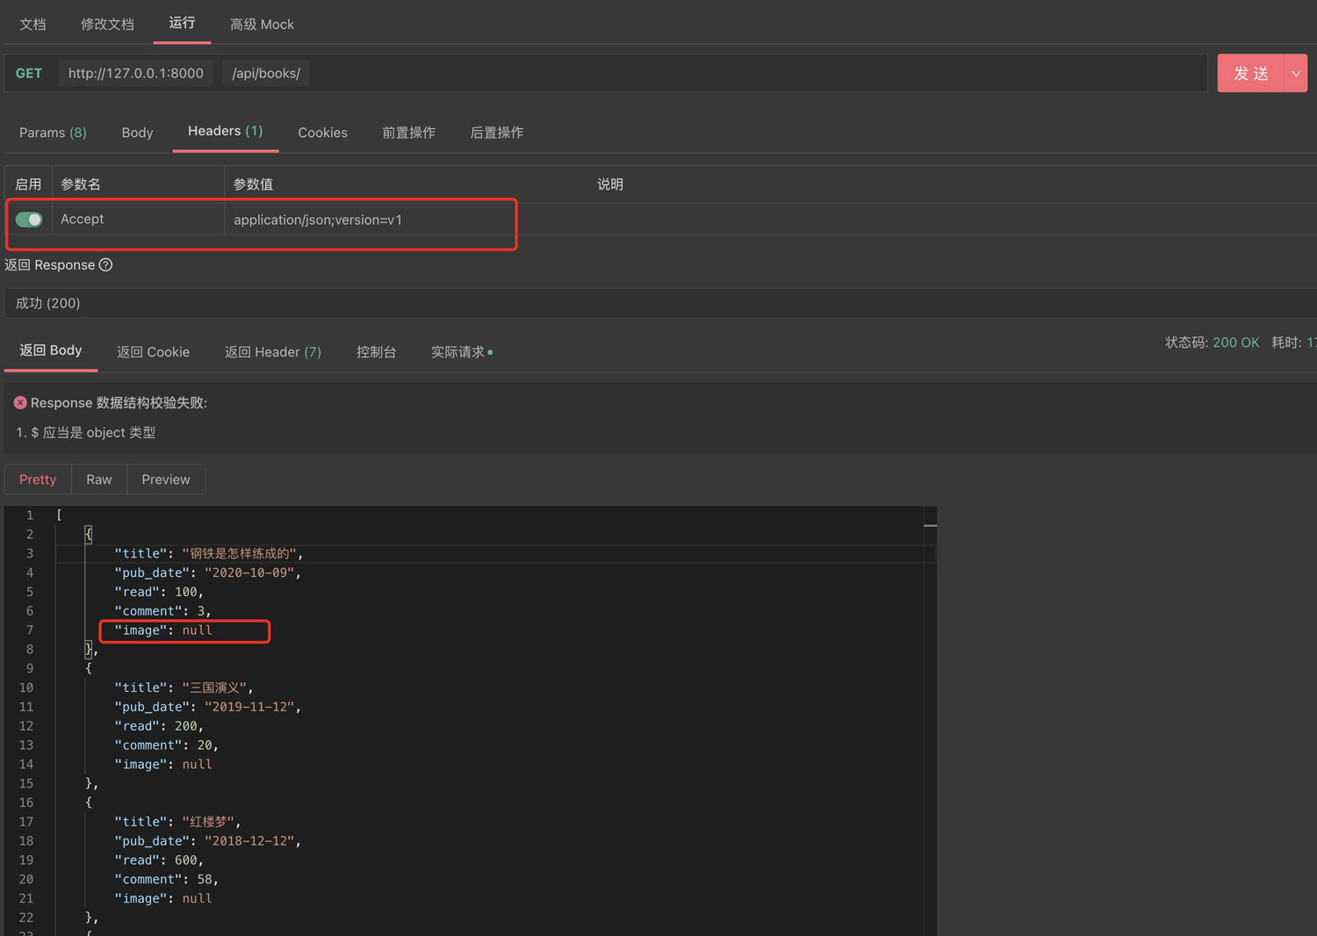Switch to the 修改文档 tab
The width and height of the screenshot is (1317, 936).
point(107,25)
